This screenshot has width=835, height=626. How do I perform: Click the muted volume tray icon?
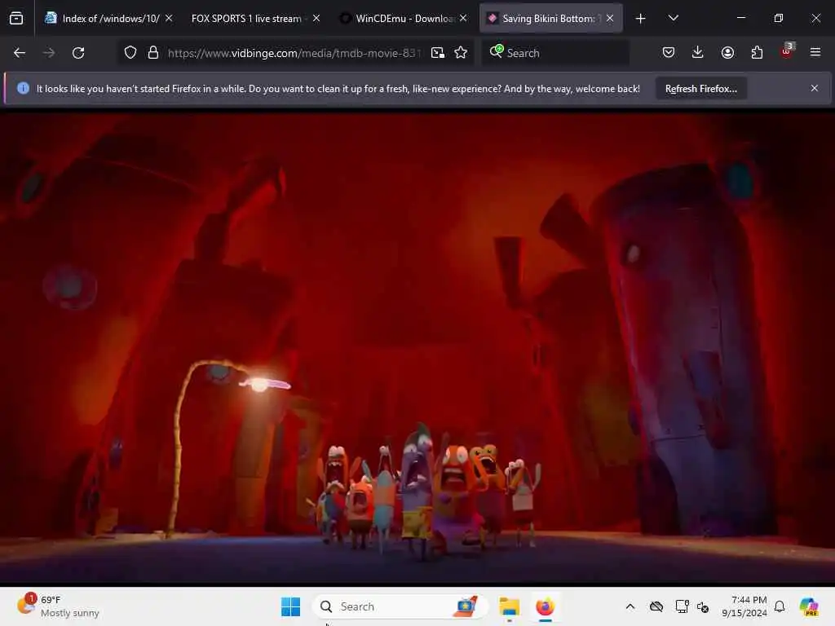pos(703,606)
